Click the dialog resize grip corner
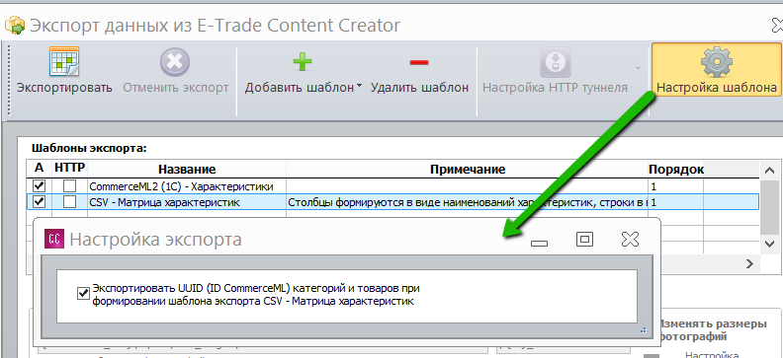This screenshot has width=783, height=358. click(x=643, y=329)
